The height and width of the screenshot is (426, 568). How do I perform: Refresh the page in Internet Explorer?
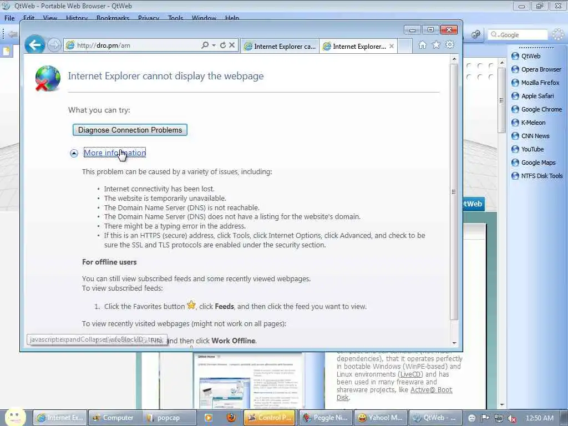click(223, 45)
